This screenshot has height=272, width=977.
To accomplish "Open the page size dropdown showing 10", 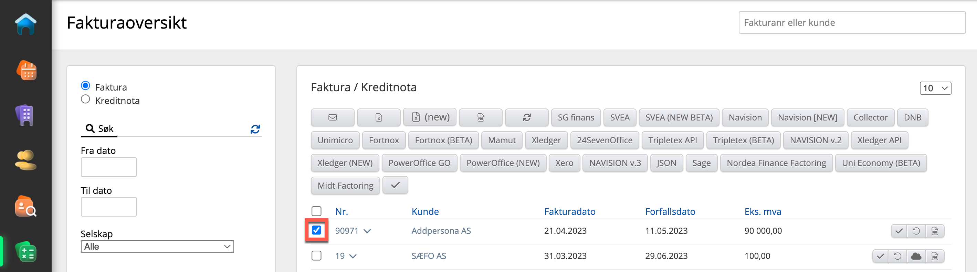I will coord(935,88).
